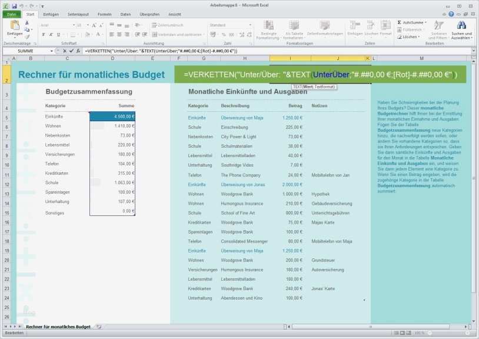Screen dimensions: 479x339
Task: Click the Zeilen Einfügen cells icon
Action: point(355,26)
